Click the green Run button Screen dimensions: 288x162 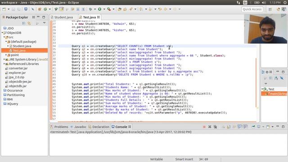pos(99,9)
